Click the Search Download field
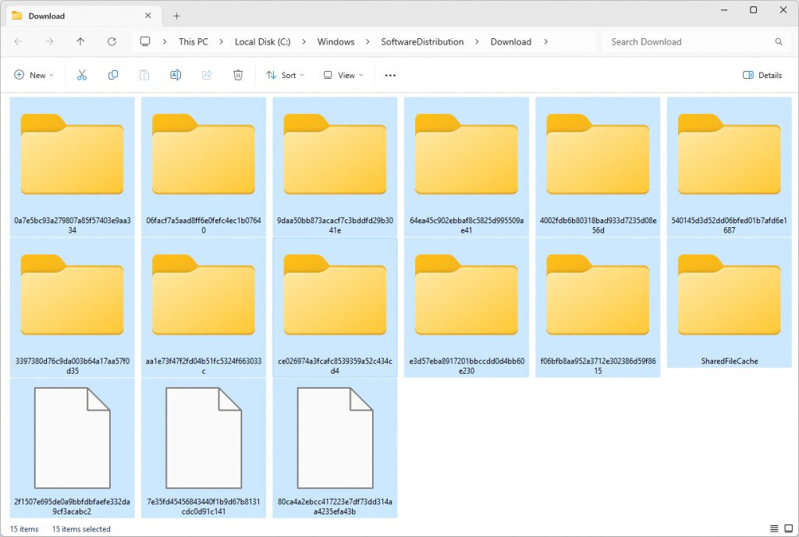 coord(687,41)
